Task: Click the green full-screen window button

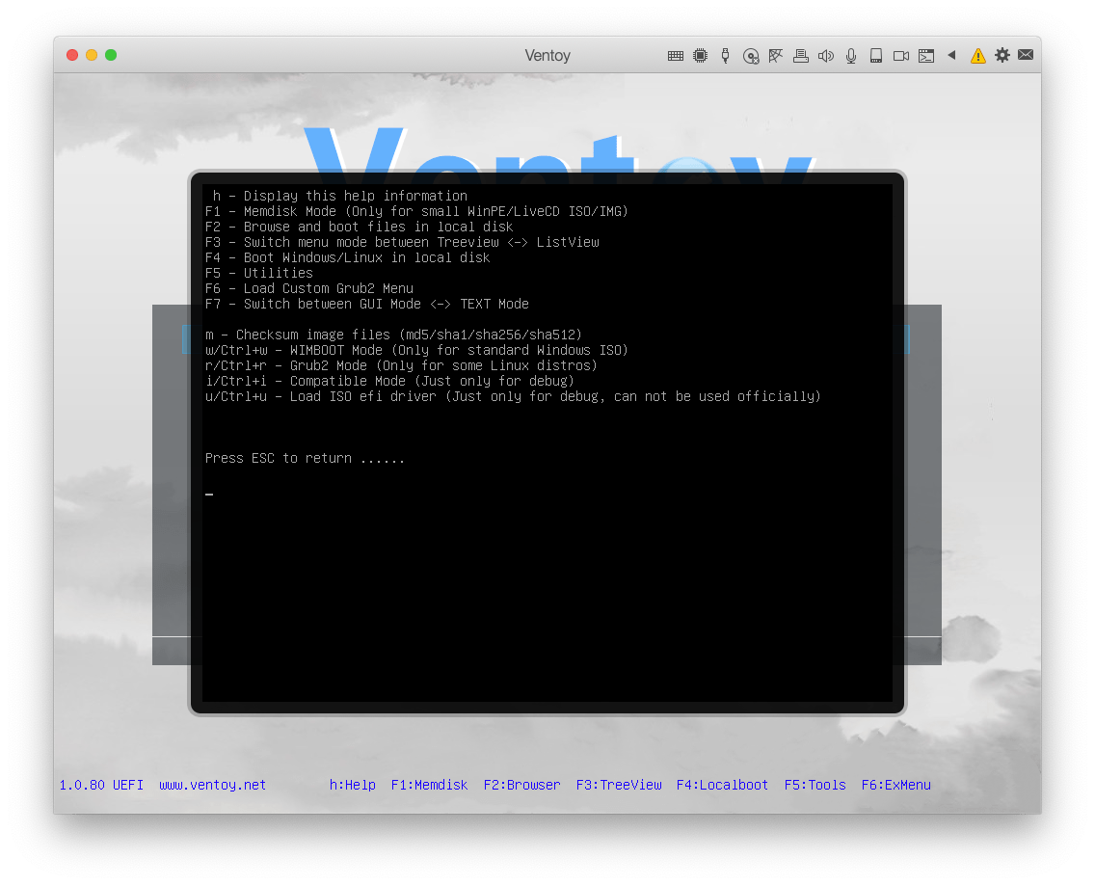Action: pyautogui.click(x=111, y=55)
